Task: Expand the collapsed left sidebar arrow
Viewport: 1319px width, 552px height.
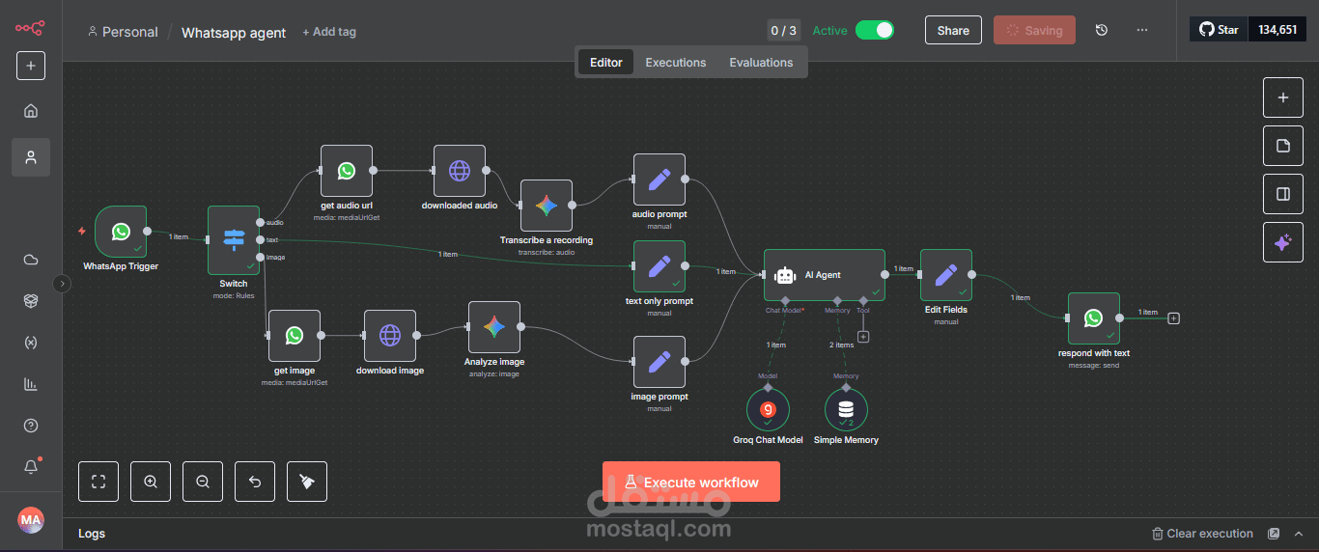Action: tap(62, 284)
